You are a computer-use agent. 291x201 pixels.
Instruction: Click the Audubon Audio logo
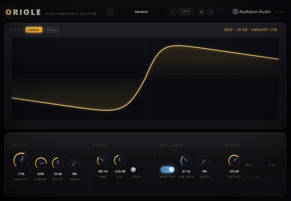pos(252,12)
